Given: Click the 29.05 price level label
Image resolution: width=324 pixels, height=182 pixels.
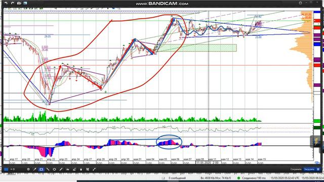Looking at the screenshot, I should pos(48,36).
